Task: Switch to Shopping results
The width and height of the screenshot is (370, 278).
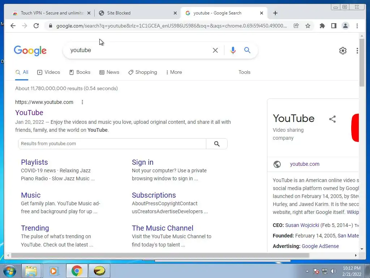Action: tap(142, 72)
